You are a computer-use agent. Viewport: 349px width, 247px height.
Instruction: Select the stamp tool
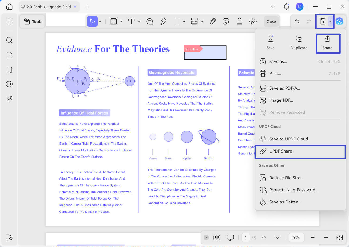[239, 22]
